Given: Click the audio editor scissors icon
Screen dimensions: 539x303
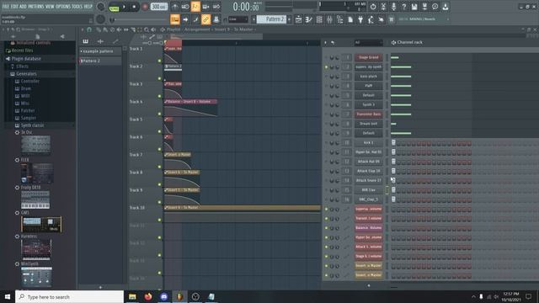Looking at the screenshot, I should click(x=383, y=7).
